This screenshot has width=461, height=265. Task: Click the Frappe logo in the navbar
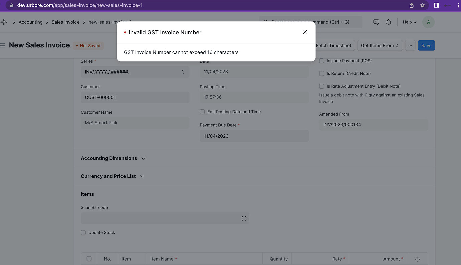4,22
